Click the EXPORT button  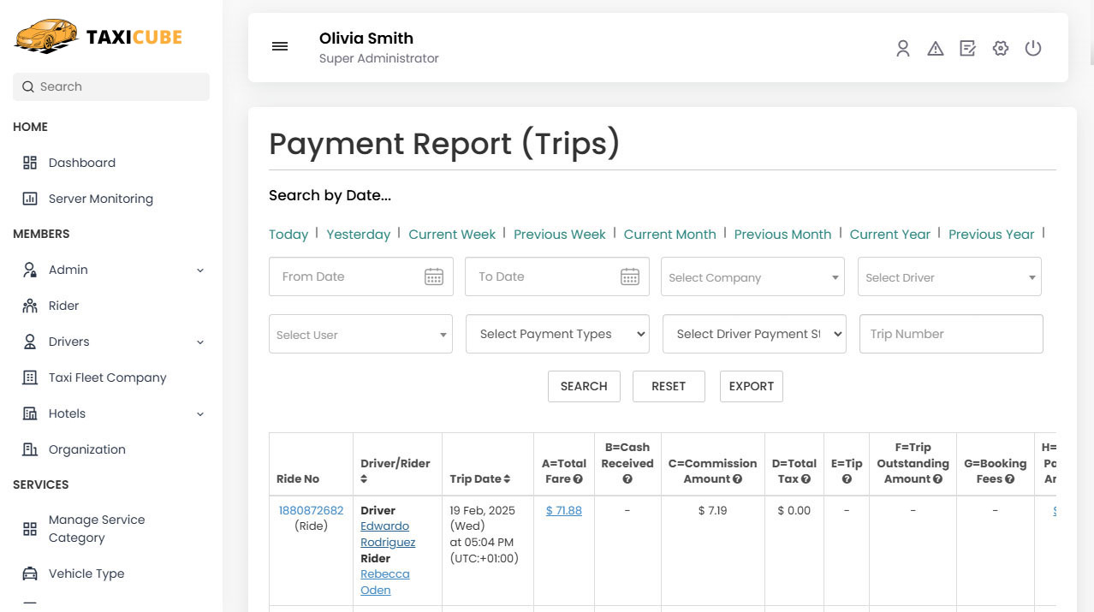pyautogui.click(x=751, y=386)
